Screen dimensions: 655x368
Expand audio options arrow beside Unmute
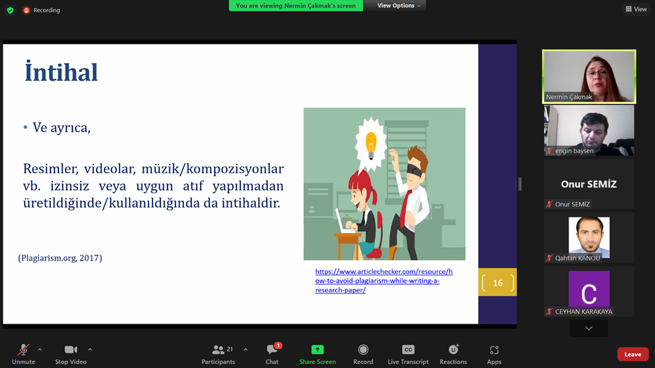point(40,349)
